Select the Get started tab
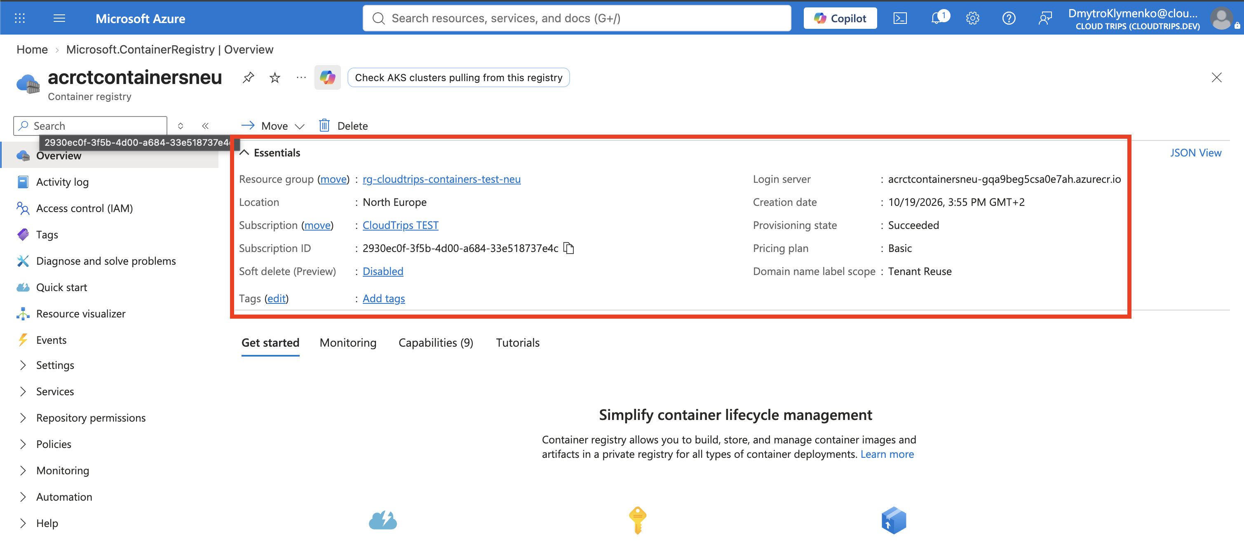This screenshot has height=541, width=1244. [270, 343]
